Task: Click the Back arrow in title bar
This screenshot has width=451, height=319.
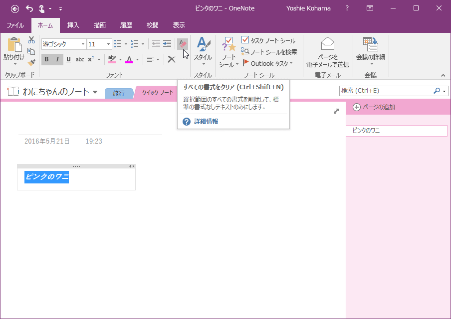Action: pos(15,8)
